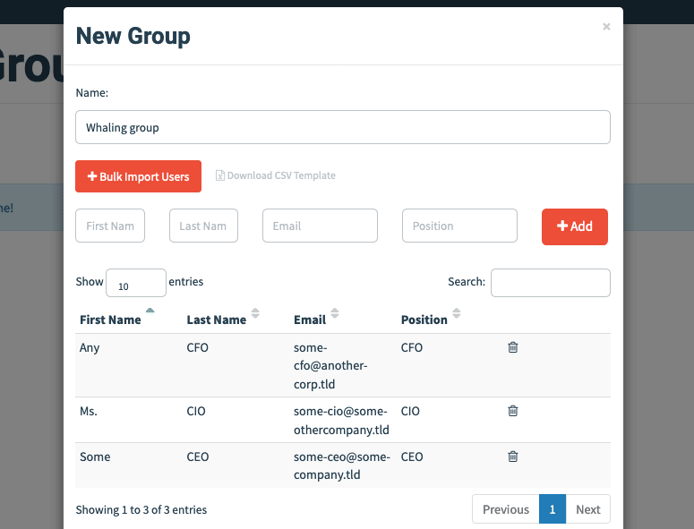Select page 1 in pagination
The width and height of the screenshot is (694, 529).
[x=553, y=509]
